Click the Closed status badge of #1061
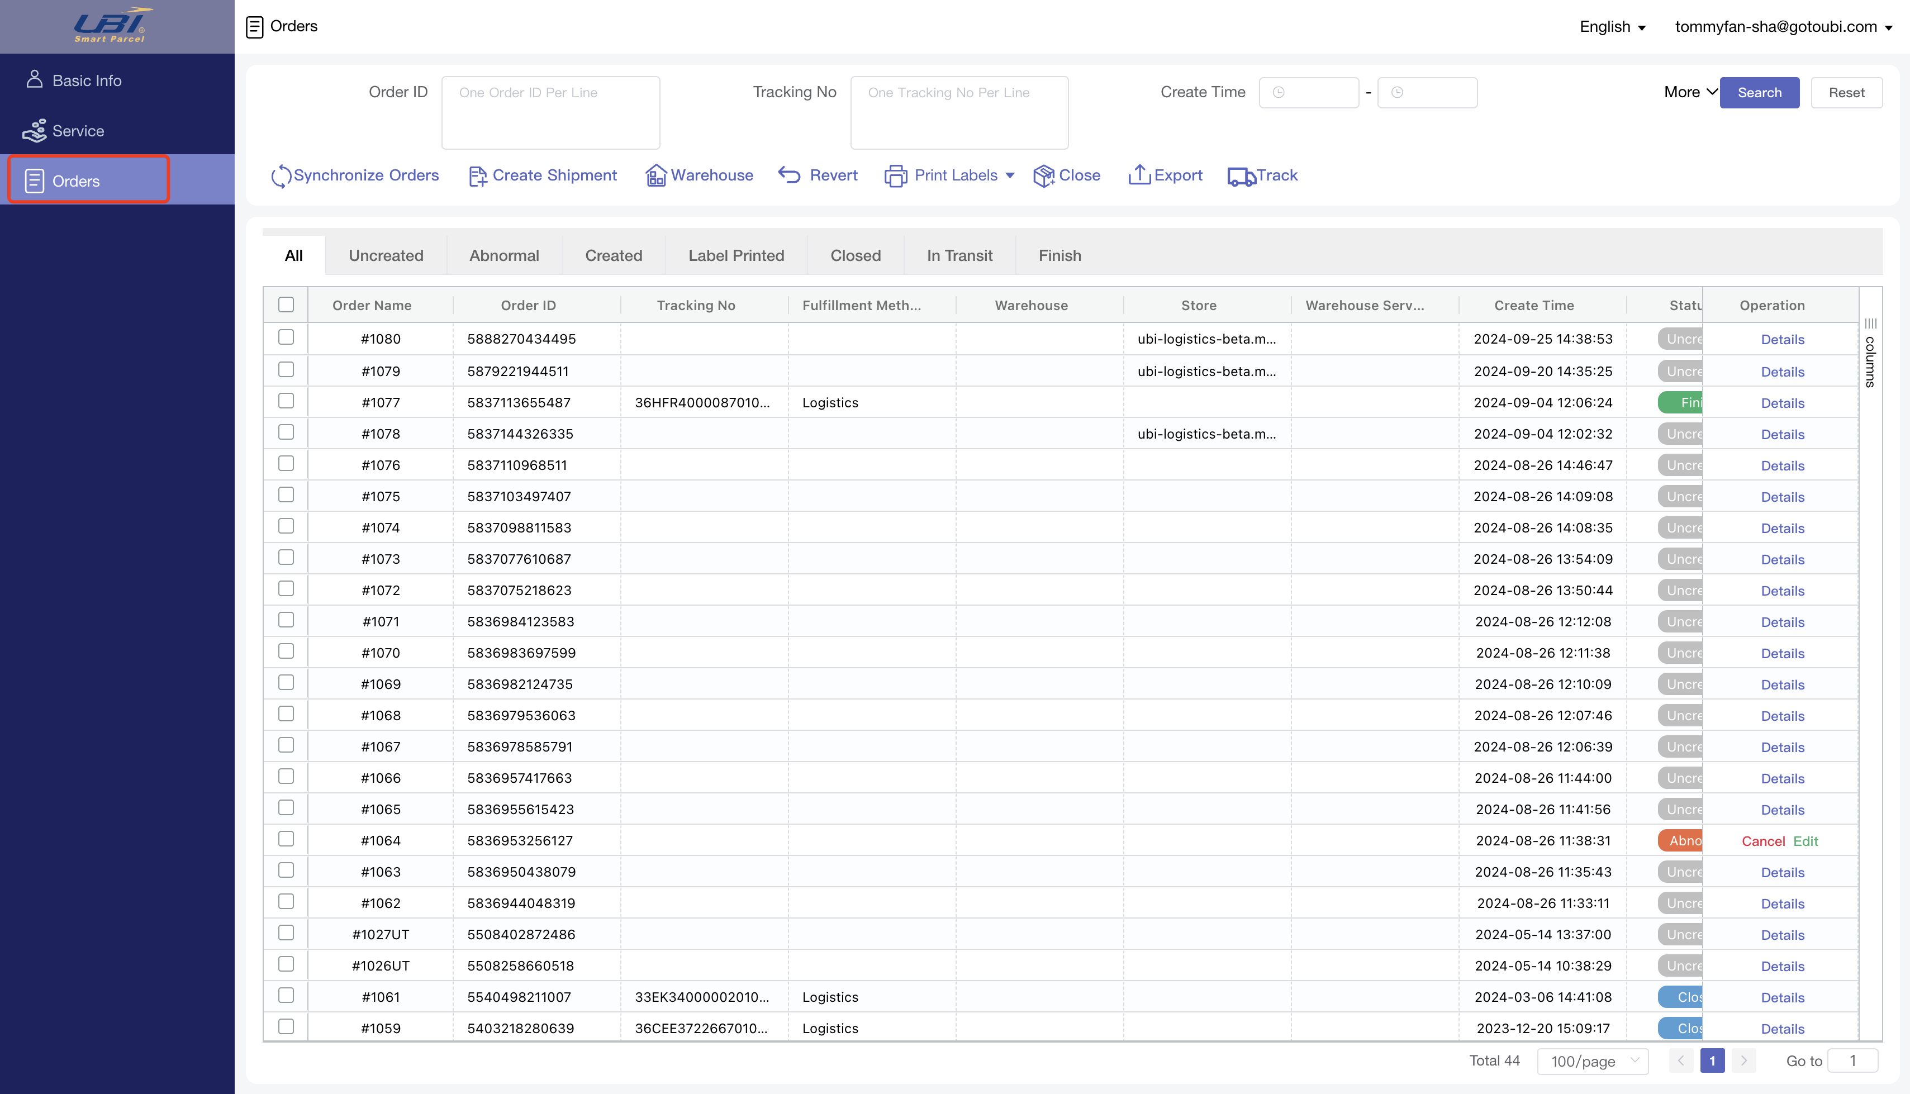 click(x=1681, y=997)
